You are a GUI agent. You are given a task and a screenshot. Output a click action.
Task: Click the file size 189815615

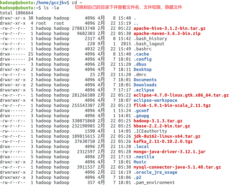[x=83, y=136]
